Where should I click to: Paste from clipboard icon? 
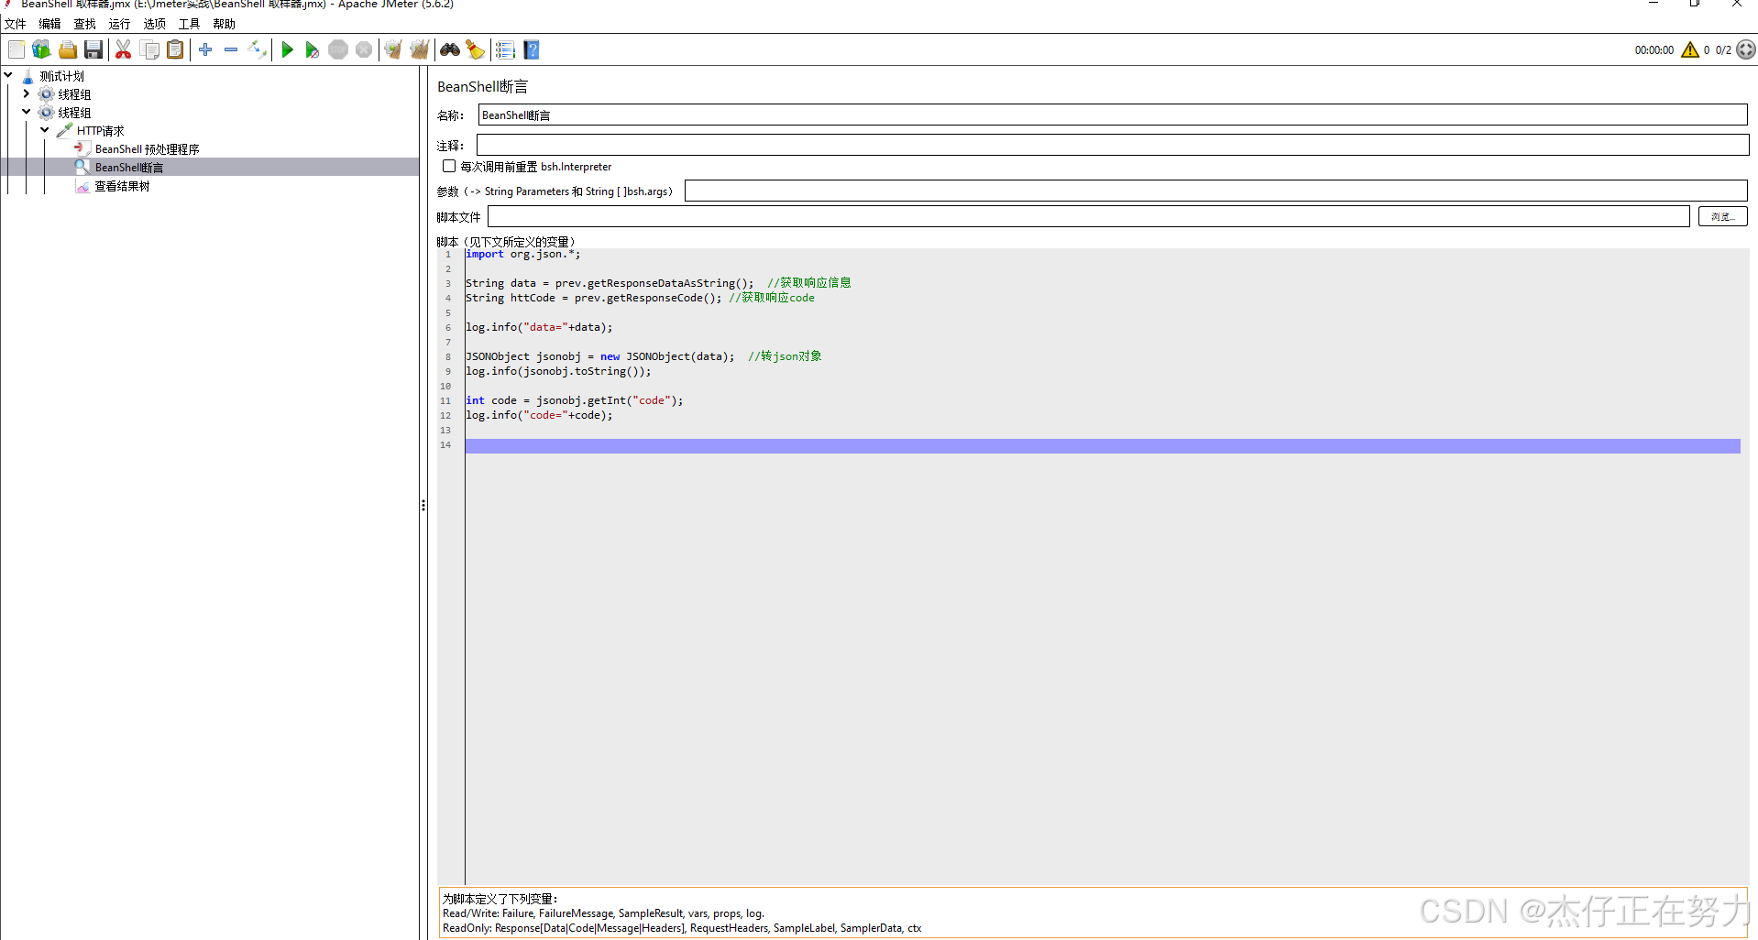(175, 49)
